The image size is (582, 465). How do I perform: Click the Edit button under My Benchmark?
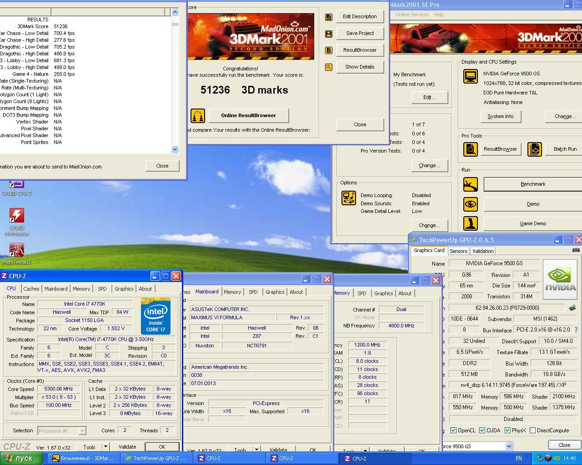pyautogui.click(x=429, y=97)
